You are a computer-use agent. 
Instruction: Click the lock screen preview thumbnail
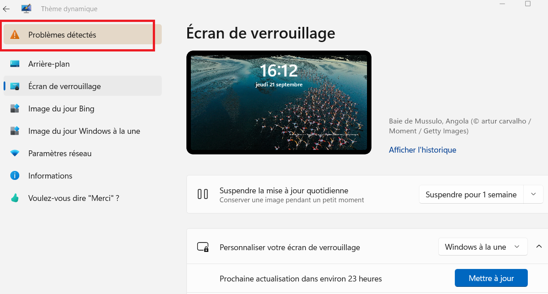point(279,102)
